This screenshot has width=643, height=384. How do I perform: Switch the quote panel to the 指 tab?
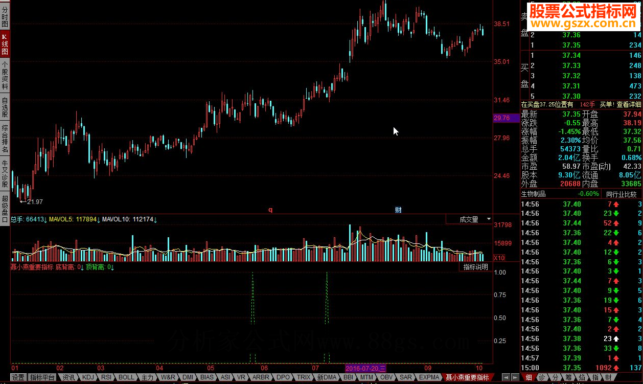click(595, 377)
